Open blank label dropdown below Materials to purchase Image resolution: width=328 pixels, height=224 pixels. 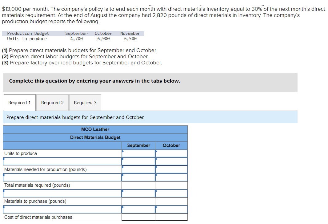click(x=62, y=209)
